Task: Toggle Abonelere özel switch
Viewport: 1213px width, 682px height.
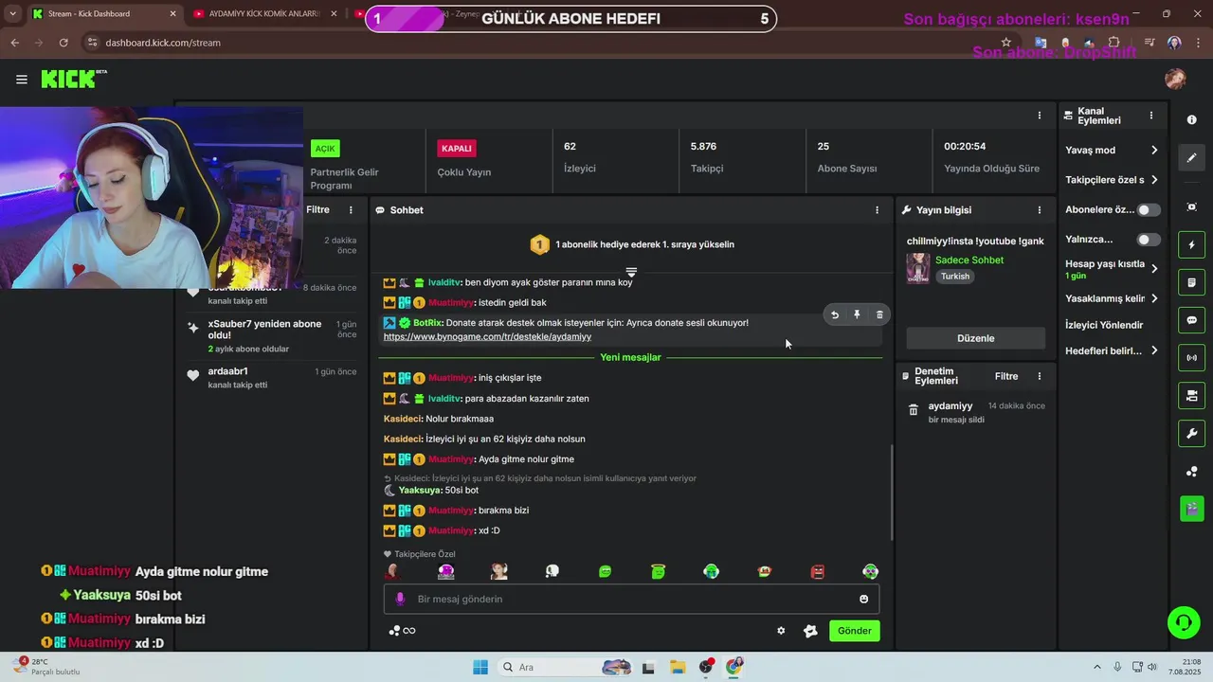Action: coord(1148,210)
